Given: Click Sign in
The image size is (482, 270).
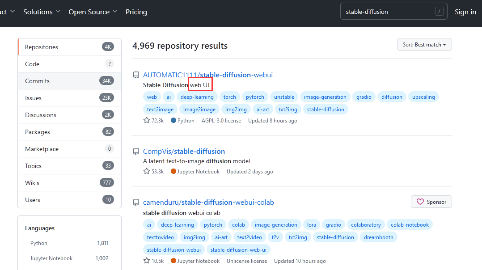Looking at the screenshot, I should coord(465,12).
